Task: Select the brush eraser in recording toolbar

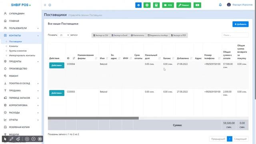Action: coord(18,139)
